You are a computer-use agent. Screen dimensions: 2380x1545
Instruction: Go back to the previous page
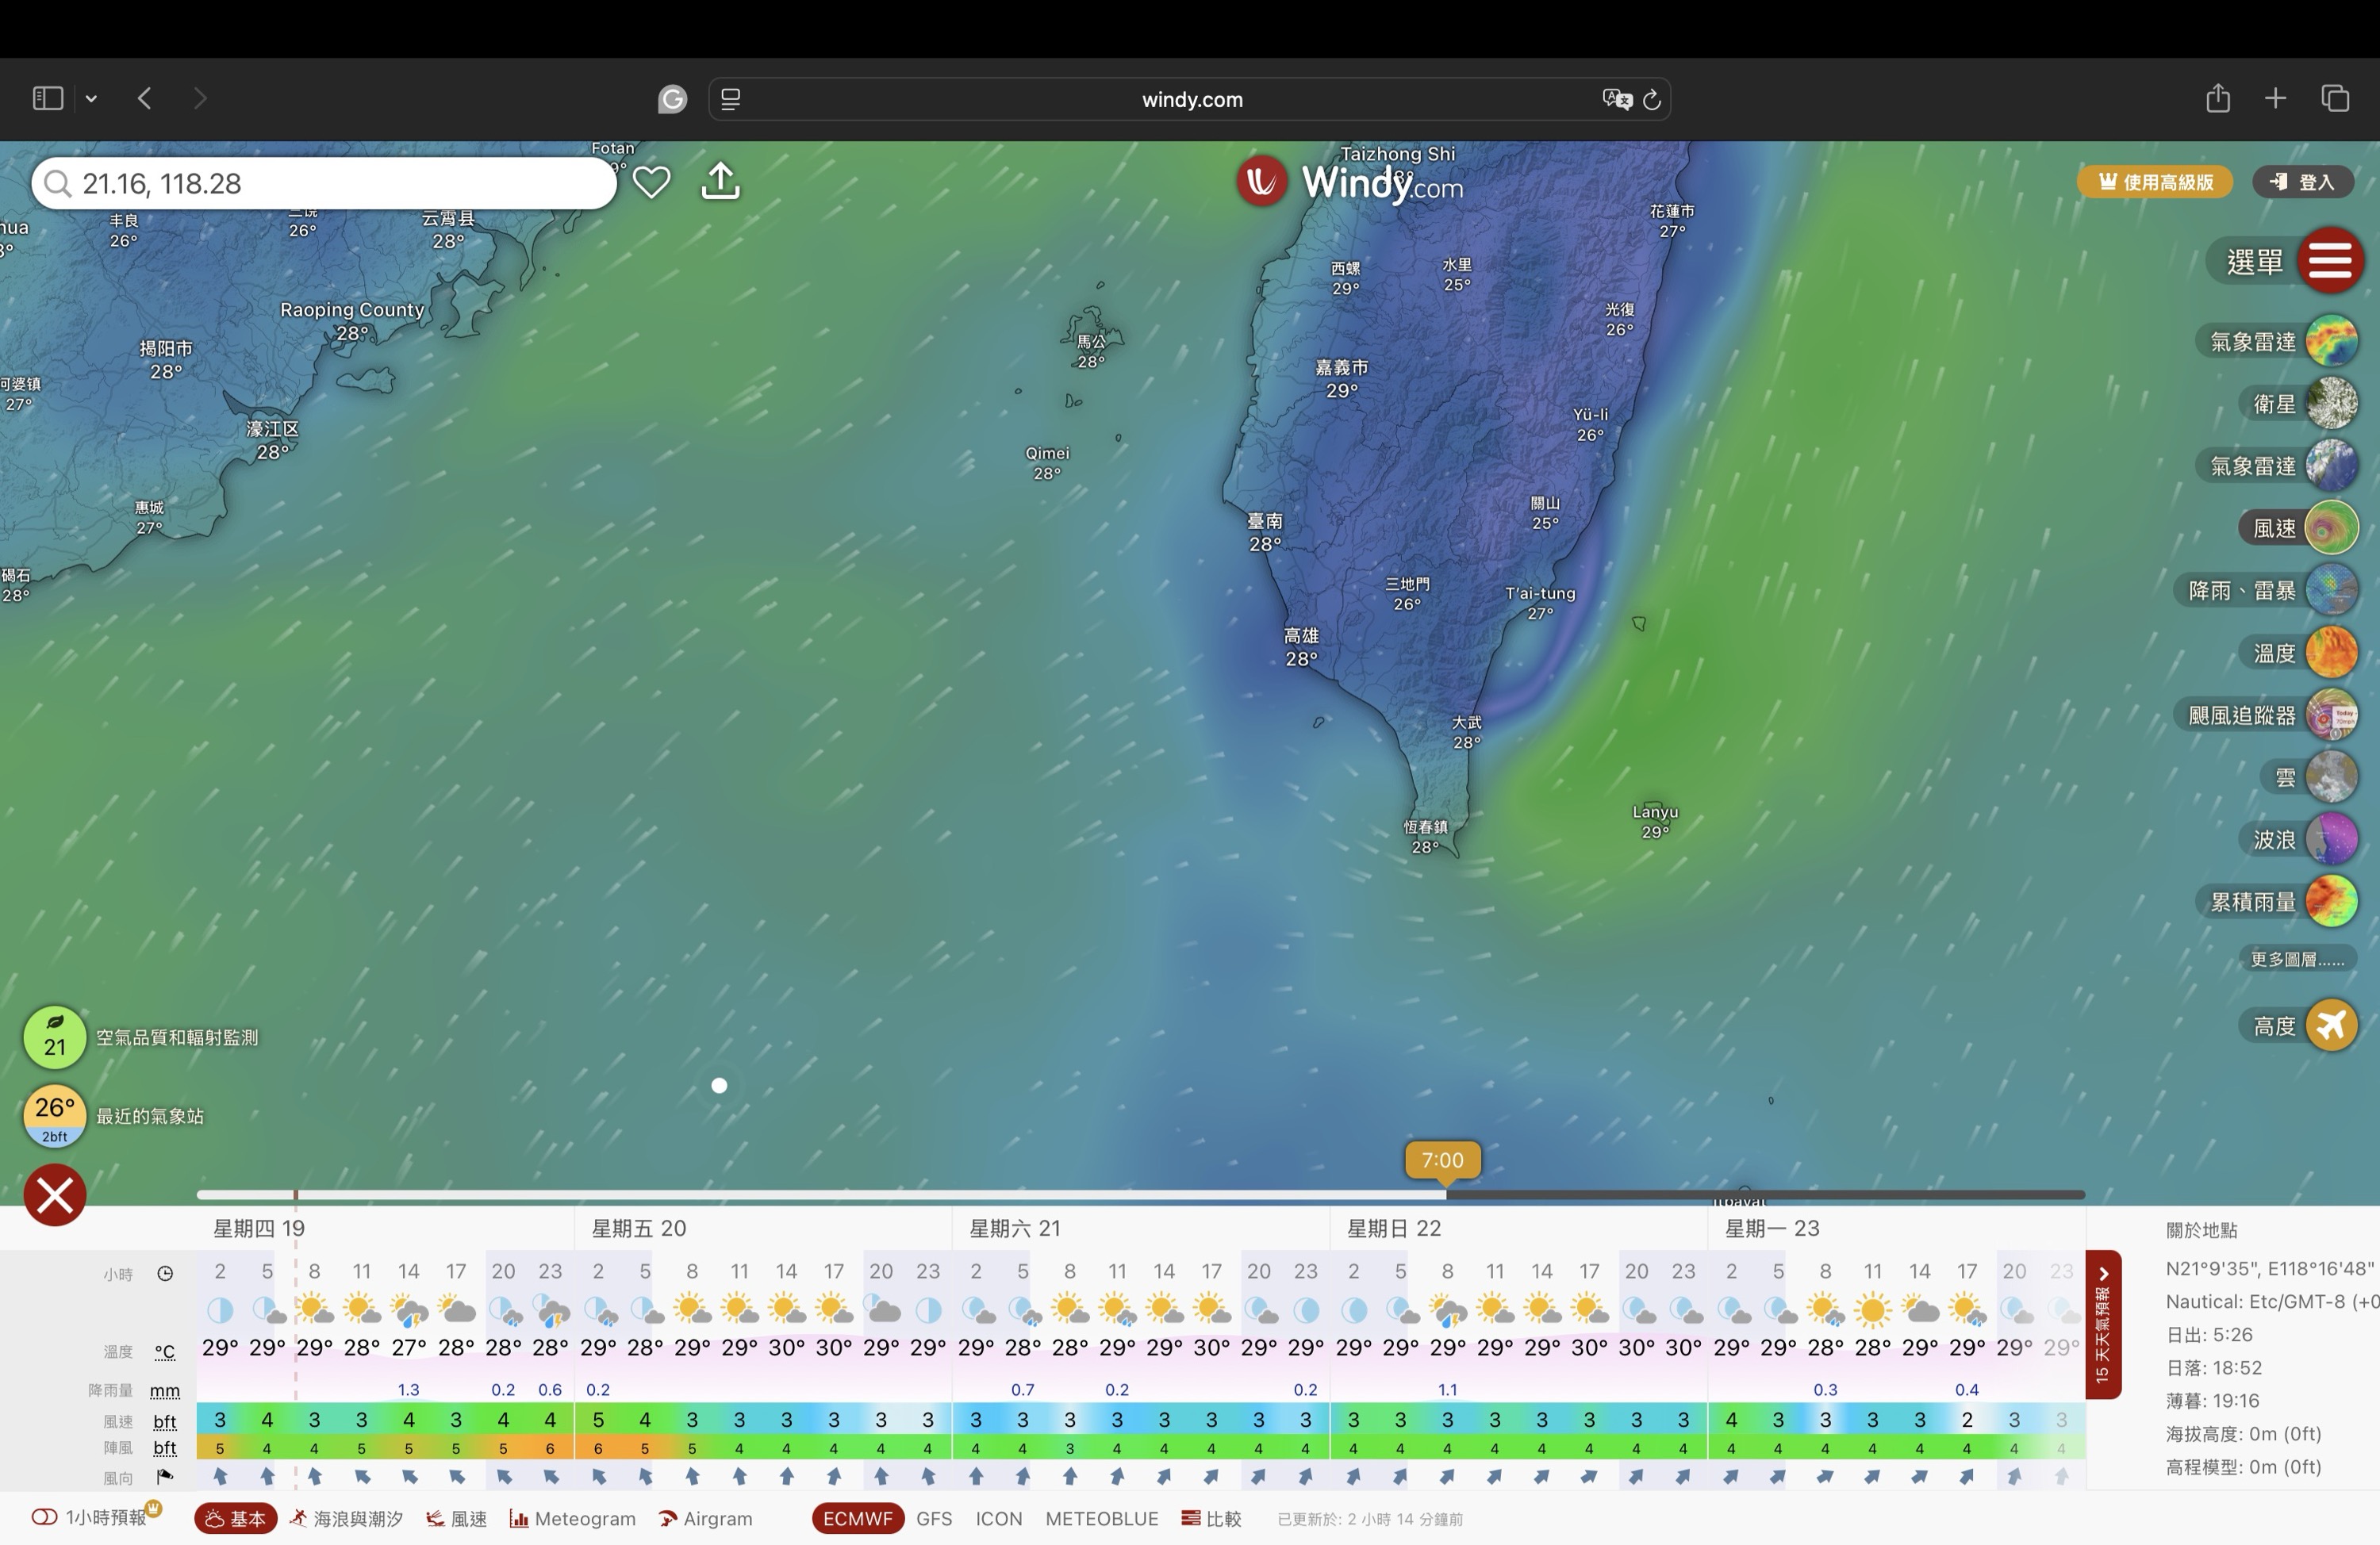coord(145,98)
